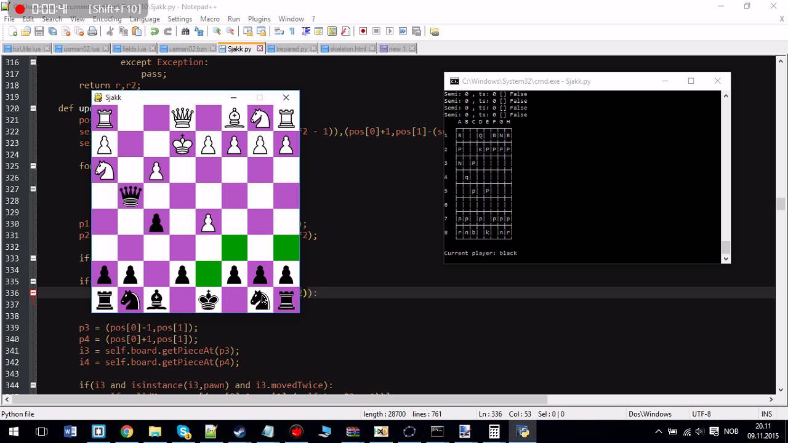The image size is (788, 443).
Task: Click the Replace toolbar icon
Action: (199, 31)
